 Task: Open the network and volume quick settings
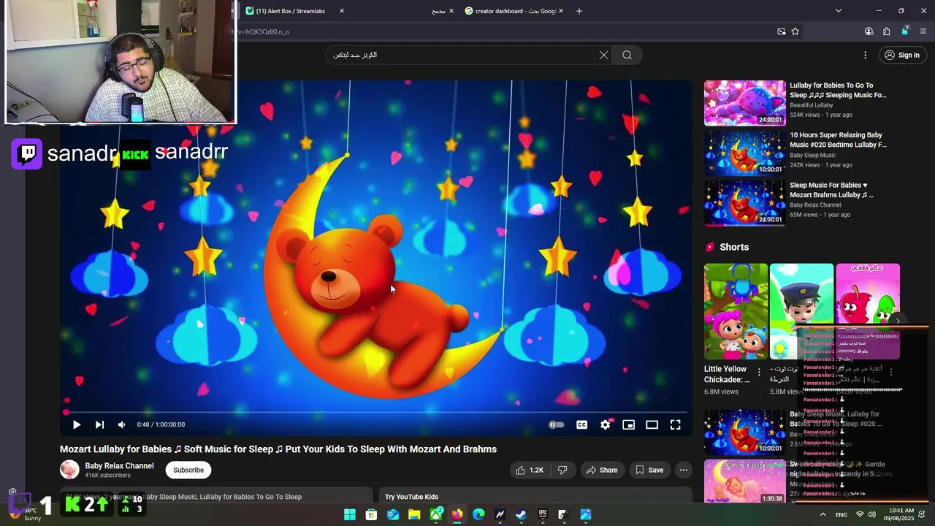[865, 514]
